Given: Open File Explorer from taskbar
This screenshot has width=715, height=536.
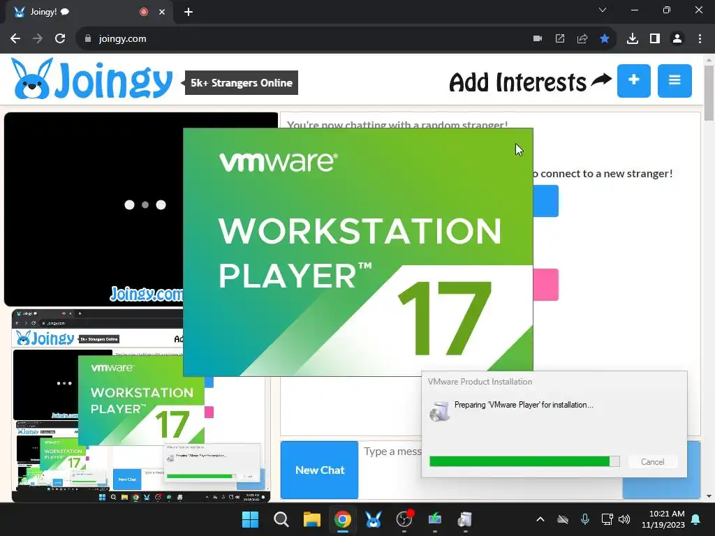Looking at the screenshot, I should click(312, 519).
